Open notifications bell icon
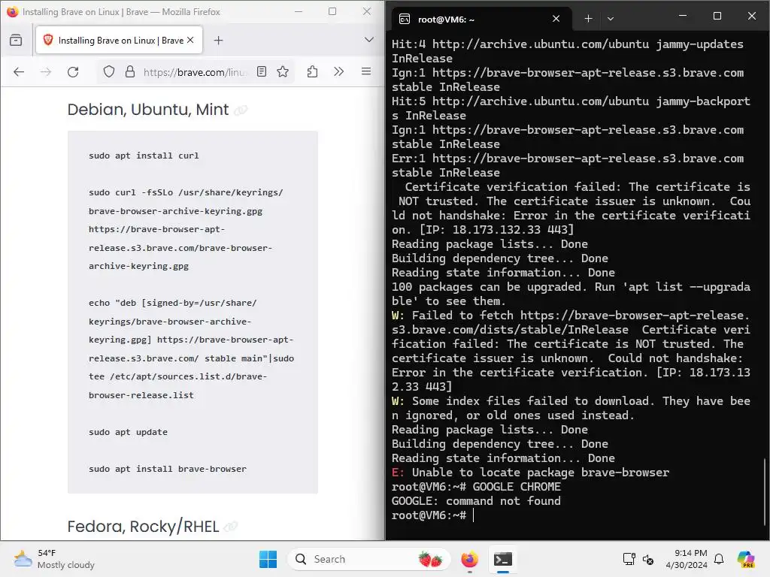Image resolution: width=770 pixels, height=577 pixels. pos(719,559)
